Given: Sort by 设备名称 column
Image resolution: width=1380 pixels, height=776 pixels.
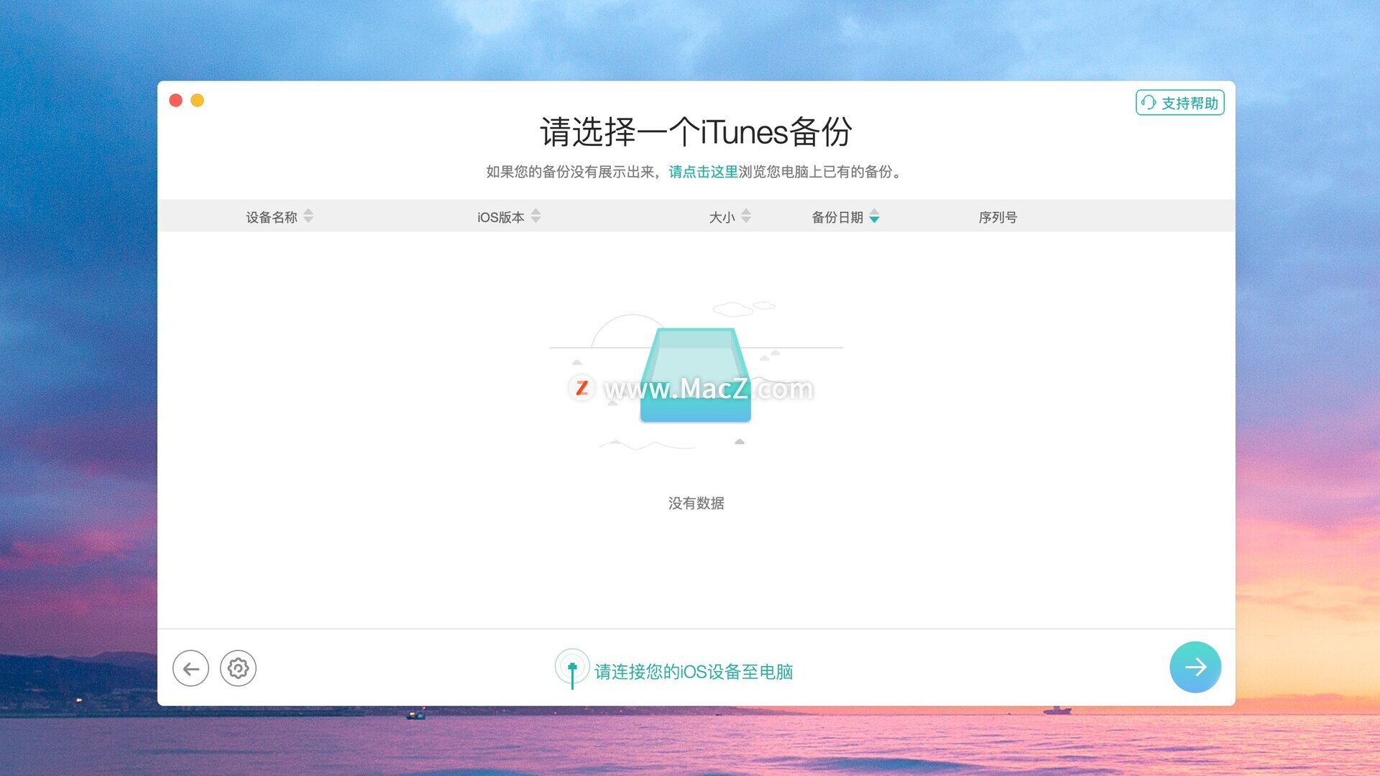Looking at the screenshot, I should tap(280, 216).
